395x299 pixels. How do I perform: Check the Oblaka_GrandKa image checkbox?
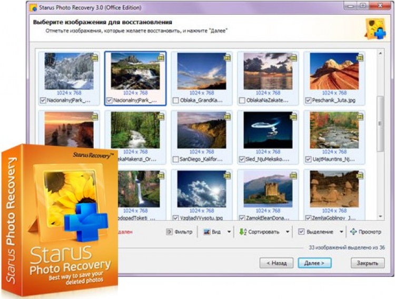tap(176, 101)
